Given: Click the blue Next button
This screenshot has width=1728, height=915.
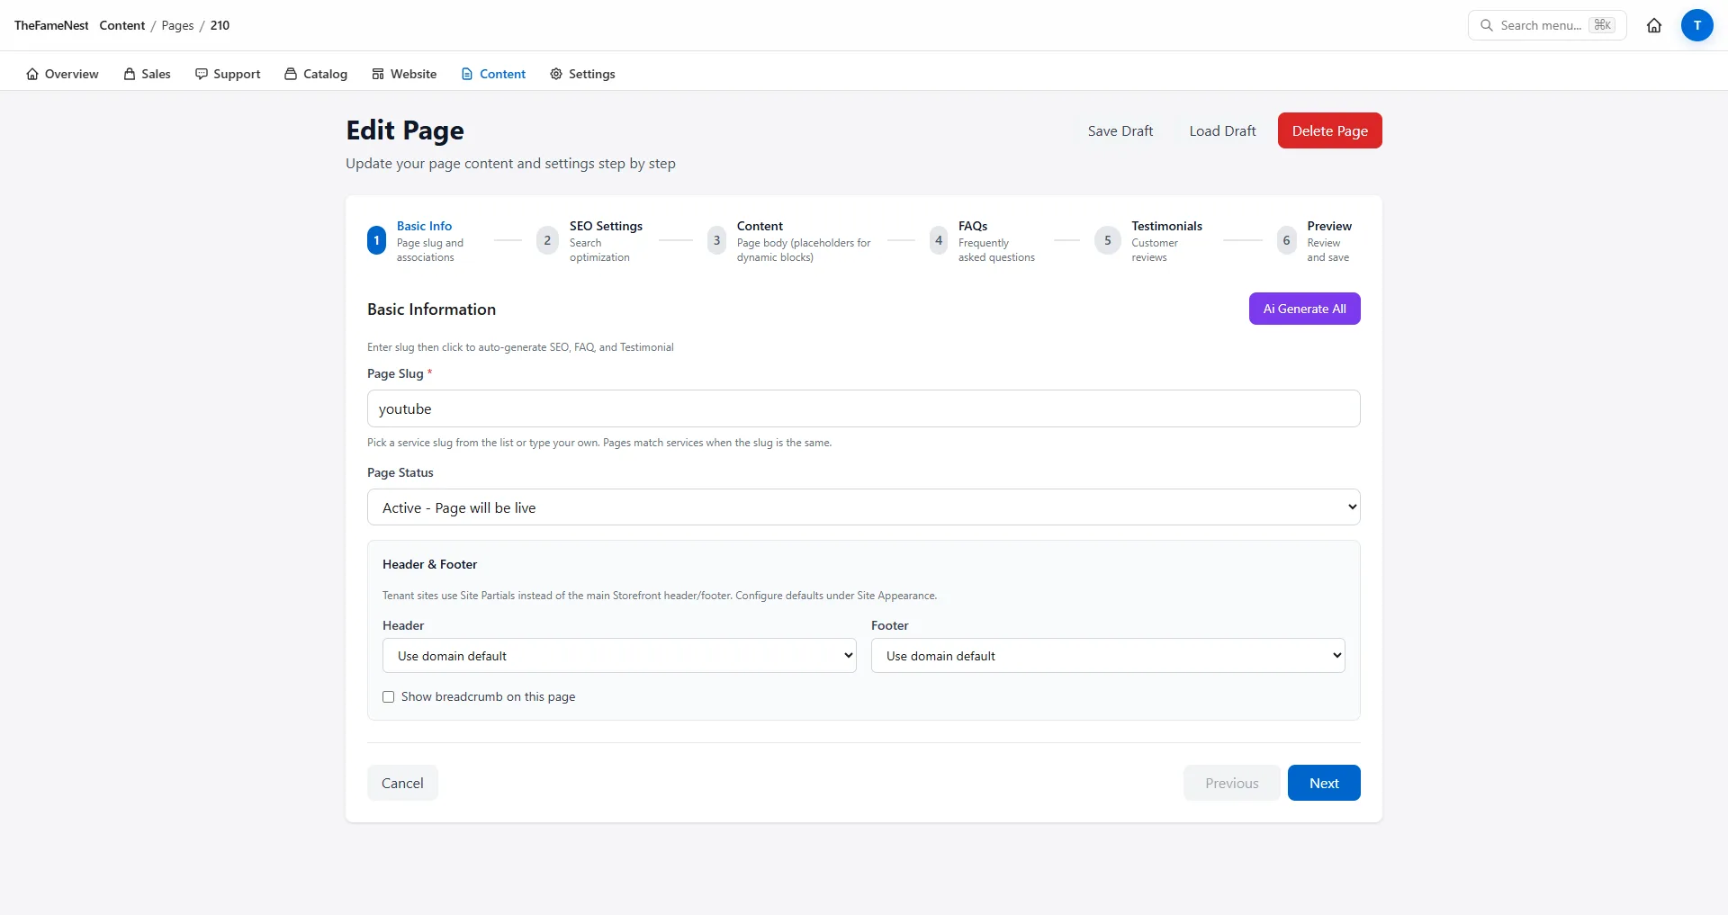Looking at the screenshot, I should tap(1324, 783).
